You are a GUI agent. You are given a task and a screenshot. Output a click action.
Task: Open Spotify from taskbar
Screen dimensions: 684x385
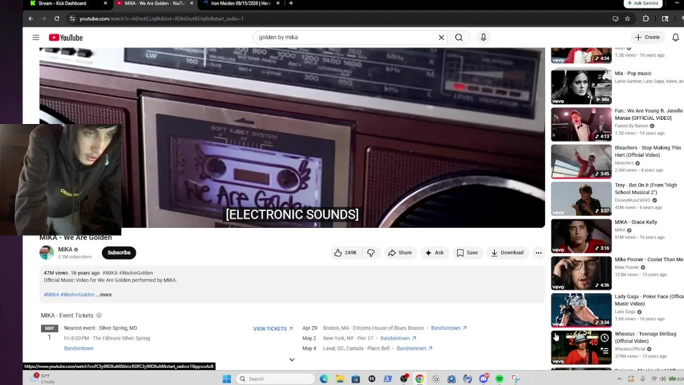coord(499,379)
